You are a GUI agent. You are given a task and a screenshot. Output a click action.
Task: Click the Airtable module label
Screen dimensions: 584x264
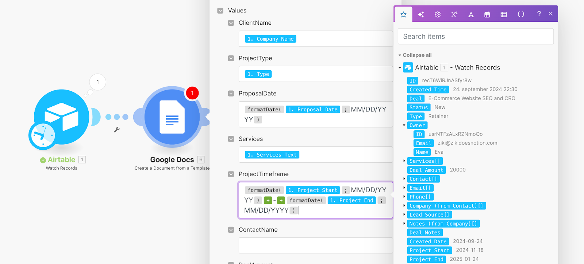click(x=61, y=159)
